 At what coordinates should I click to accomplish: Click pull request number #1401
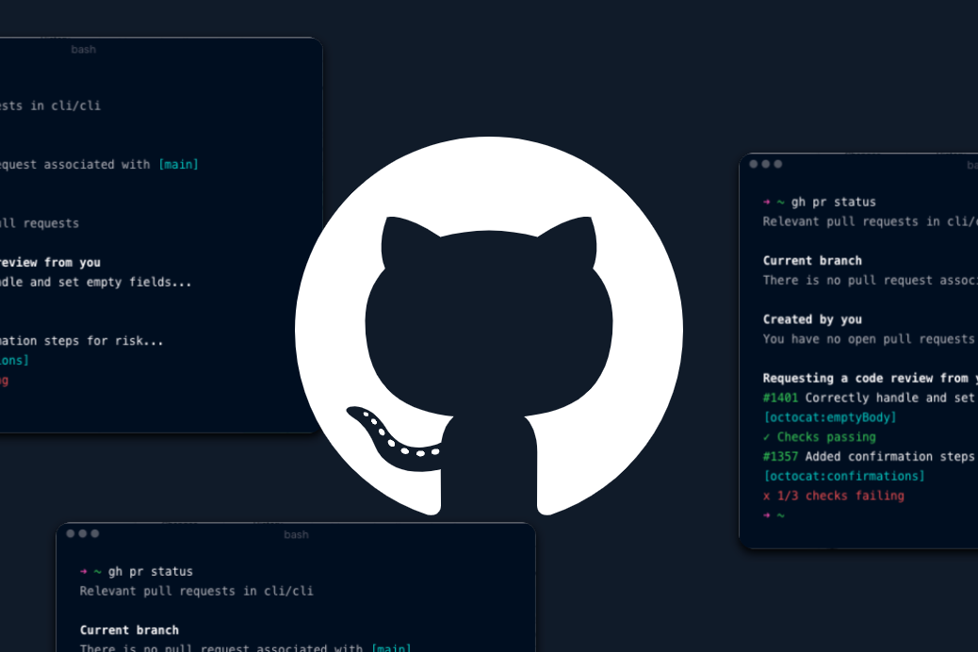pyautogui.click(x=780, y=398)
